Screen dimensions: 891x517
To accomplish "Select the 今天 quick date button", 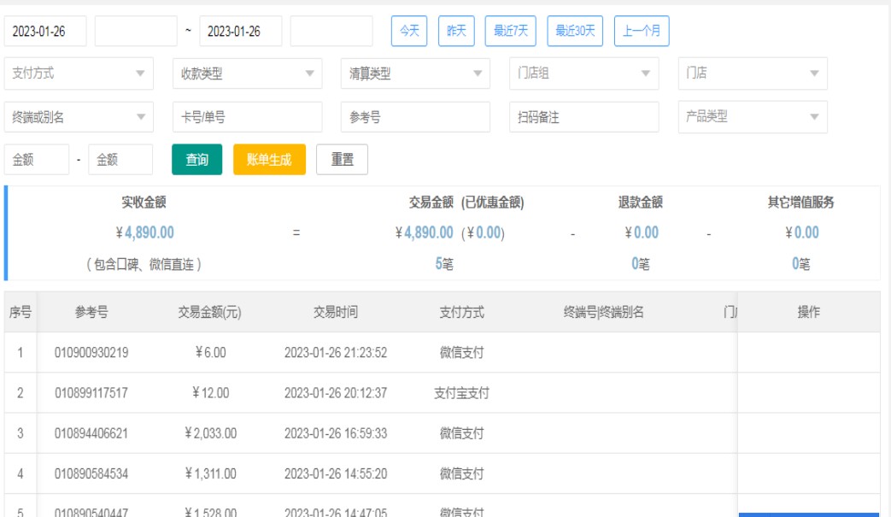I will 409,32.
